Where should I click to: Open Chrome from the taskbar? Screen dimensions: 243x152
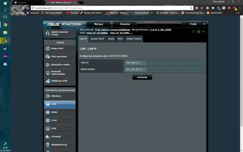pyautogui.click(x=5, y=25)
